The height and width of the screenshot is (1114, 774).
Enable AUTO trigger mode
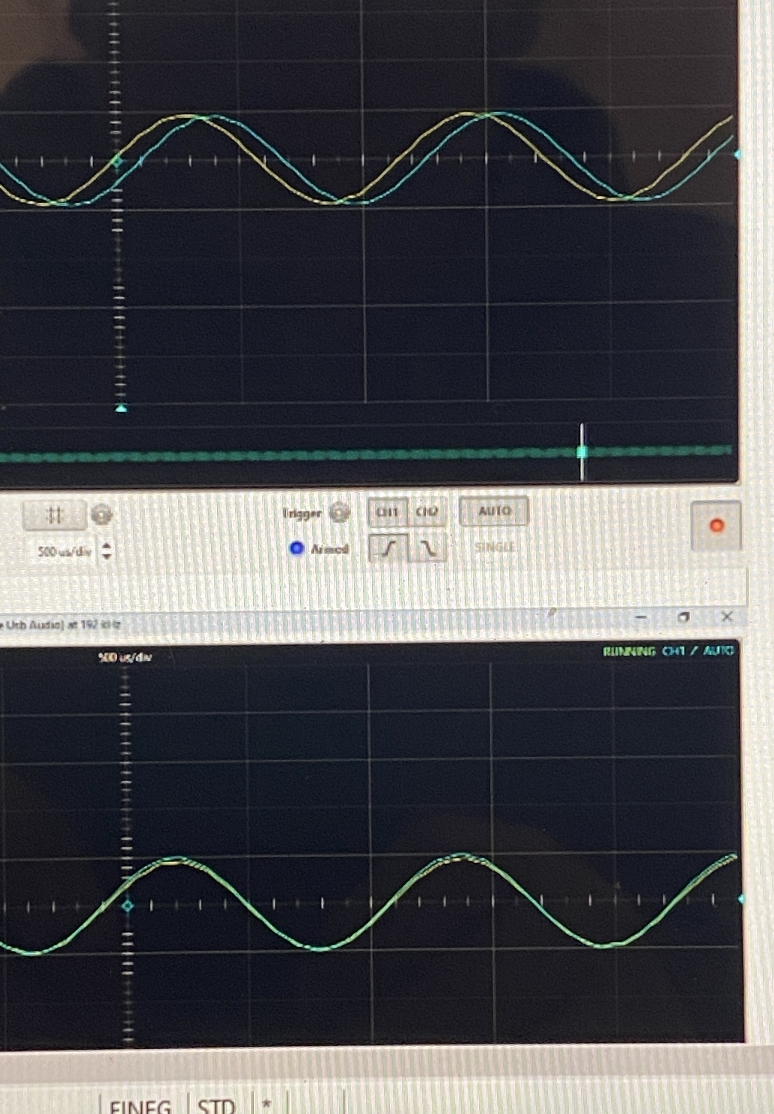[494, 511]
